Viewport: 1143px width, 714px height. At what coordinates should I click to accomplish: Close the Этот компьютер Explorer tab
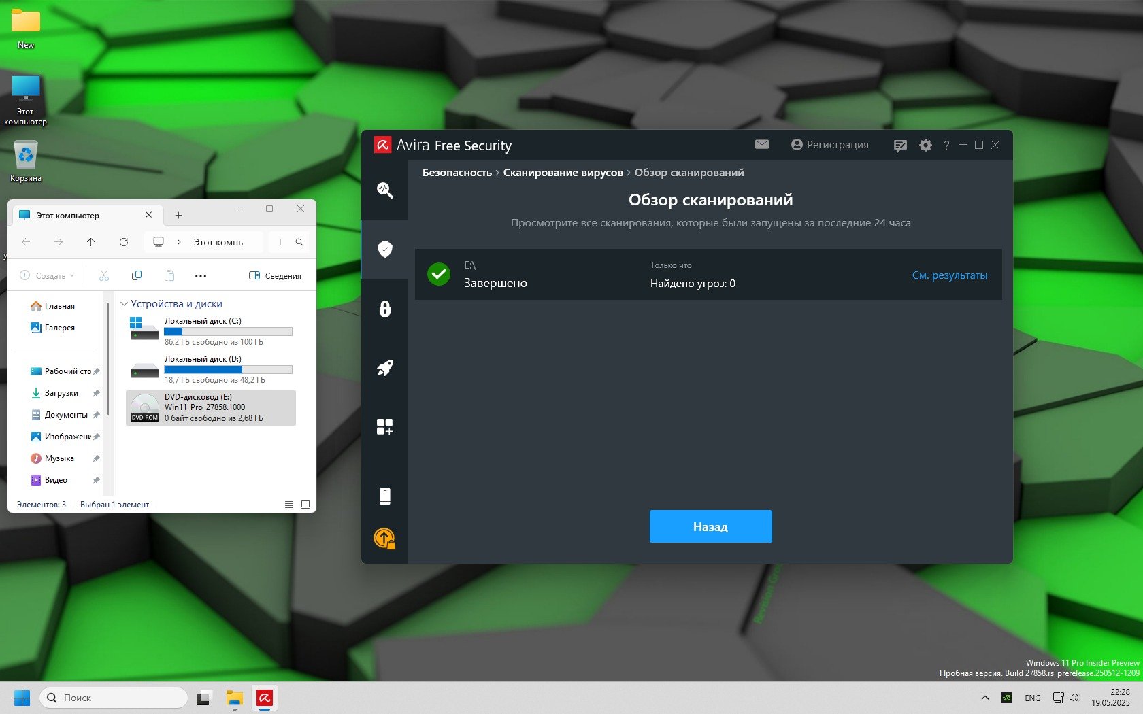(x=149, y=215)
